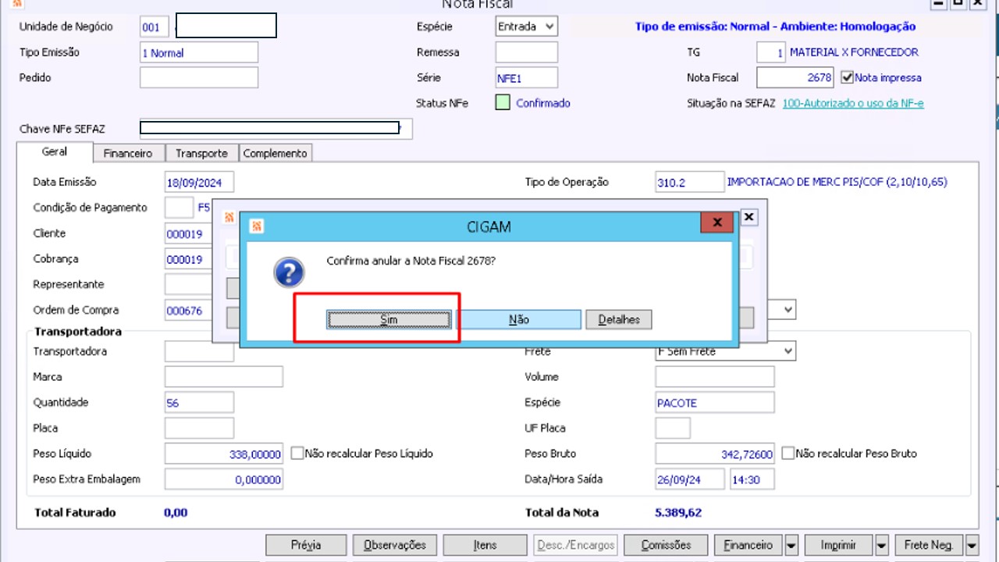Switch to the Transporte tab

[x=201, y=154]
